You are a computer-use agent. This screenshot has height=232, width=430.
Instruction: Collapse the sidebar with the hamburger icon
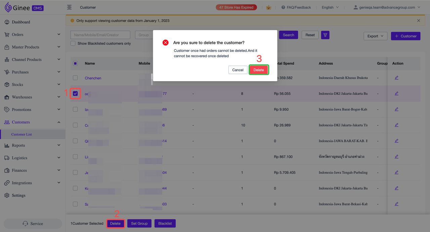pyautogui.click(x=70, y=7)
